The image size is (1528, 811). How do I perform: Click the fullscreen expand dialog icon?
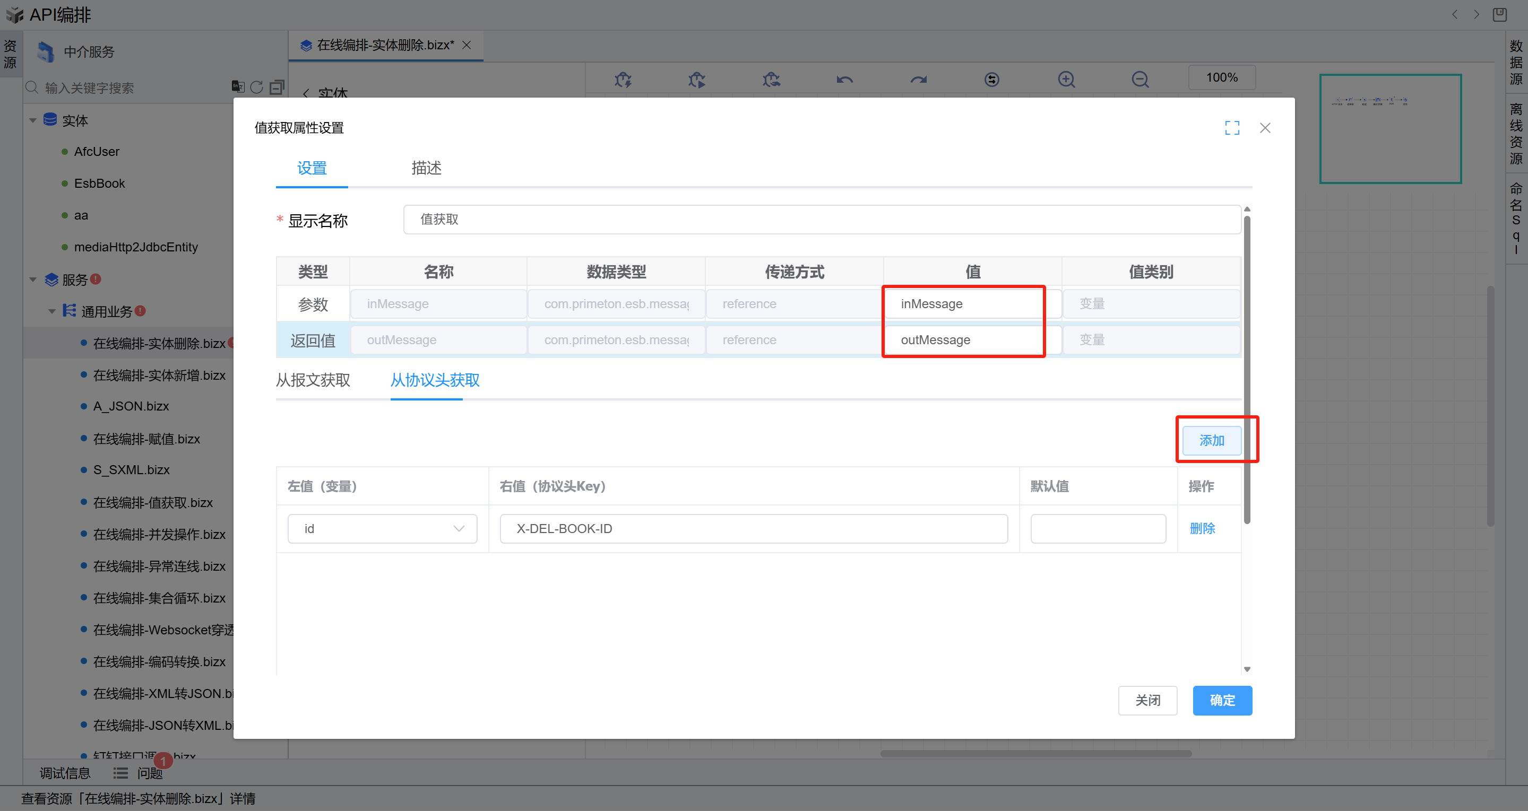tap(1232, 127)
